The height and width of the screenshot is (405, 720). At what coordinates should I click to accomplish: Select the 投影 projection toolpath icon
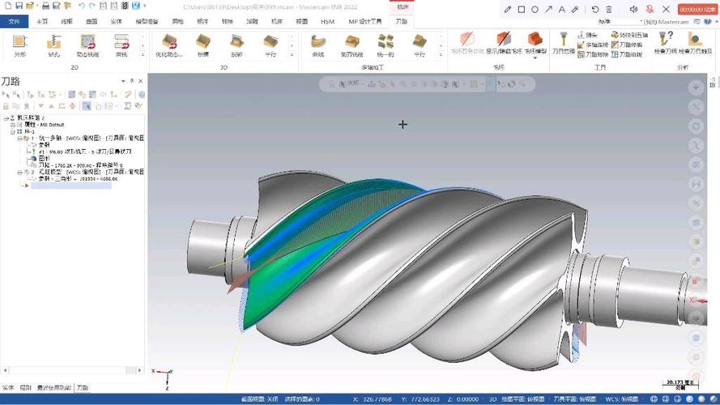236,45
